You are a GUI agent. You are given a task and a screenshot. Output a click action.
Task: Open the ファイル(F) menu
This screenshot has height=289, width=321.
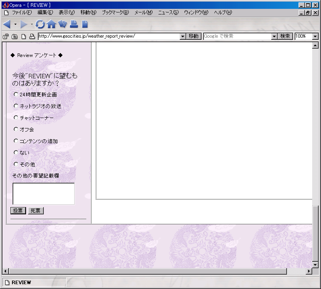click(x=22, y=12)
